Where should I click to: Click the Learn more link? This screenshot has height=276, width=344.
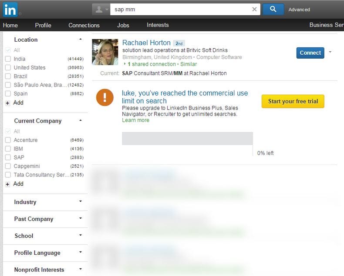[x=135, y=120]
